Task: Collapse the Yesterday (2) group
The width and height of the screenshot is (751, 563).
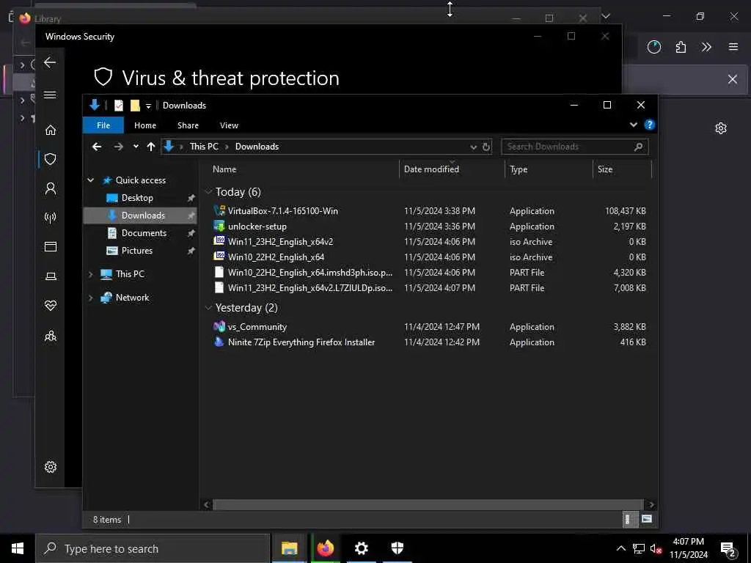Action: click(208, 308)
